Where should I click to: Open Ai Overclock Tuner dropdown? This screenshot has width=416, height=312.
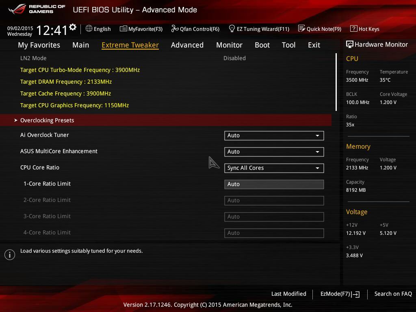pos(274,136)
